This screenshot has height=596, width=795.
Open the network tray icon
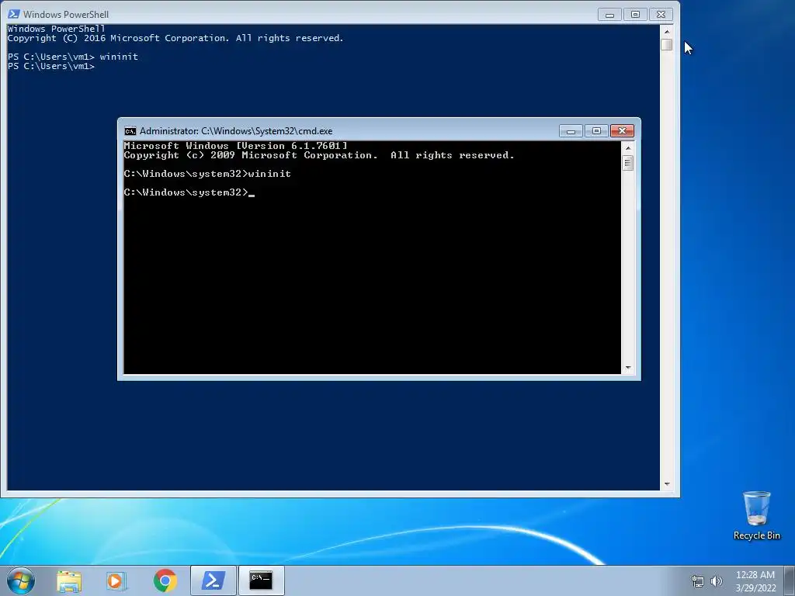(x=698, y=581)
